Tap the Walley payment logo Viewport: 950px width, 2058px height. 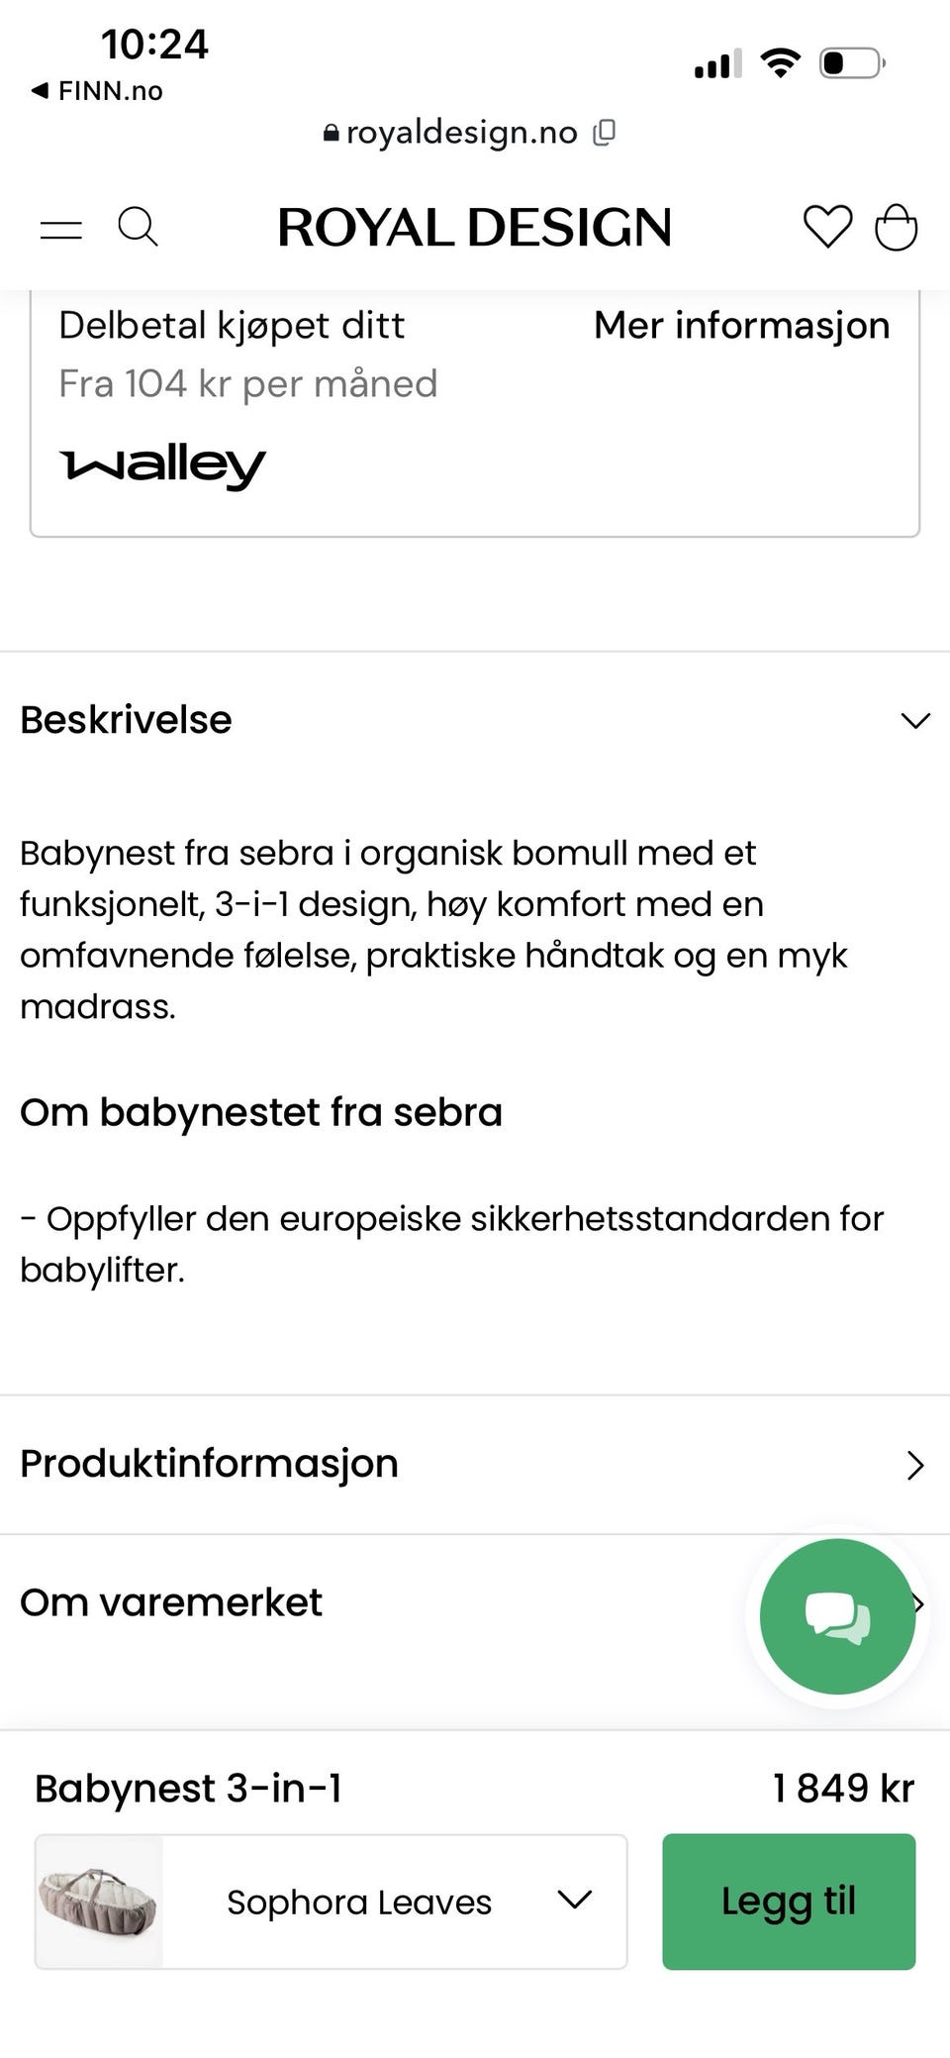coord(163,466)
